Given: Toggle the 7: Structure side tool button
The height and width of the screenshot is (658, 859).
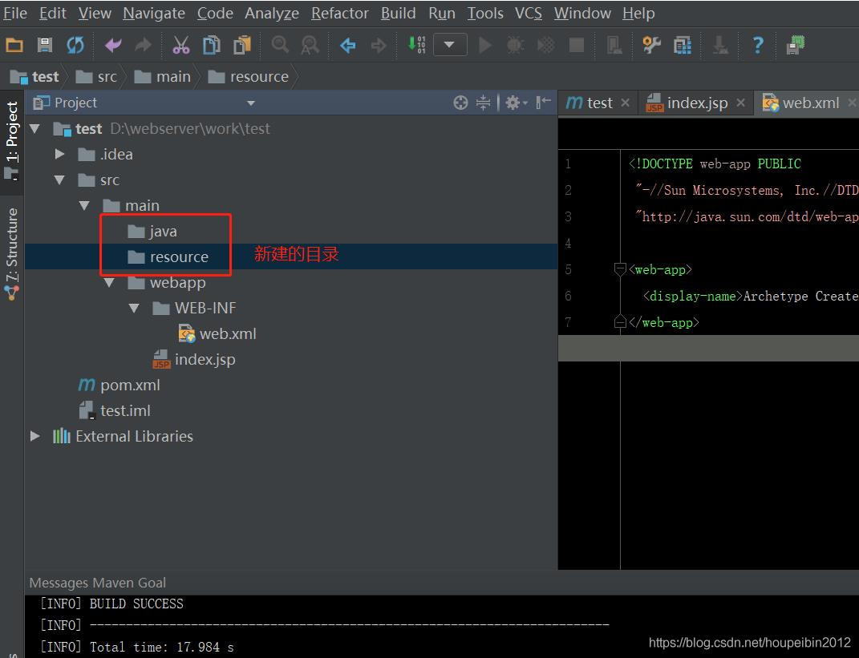Looking at the screenshot, I should 12,253.
